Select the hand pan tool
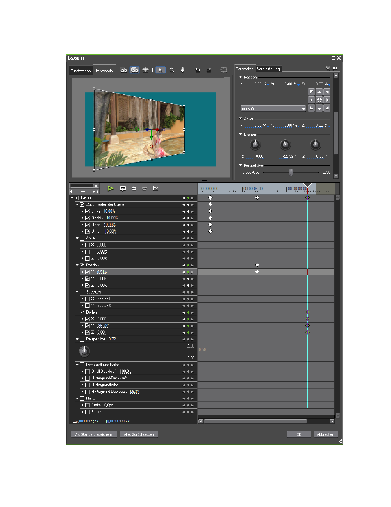 click(x=183, y=70)
